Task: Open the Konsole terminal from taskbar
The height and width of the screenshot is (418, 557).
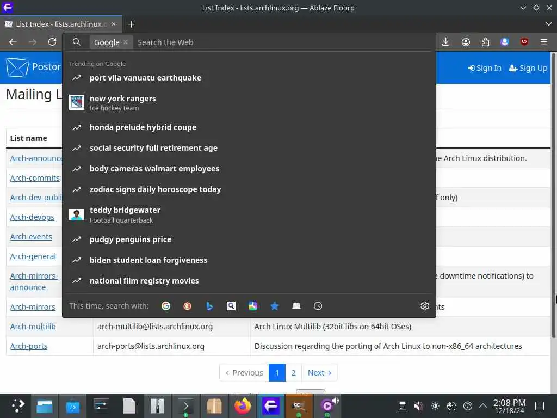Action: click(x=186, y=406)
